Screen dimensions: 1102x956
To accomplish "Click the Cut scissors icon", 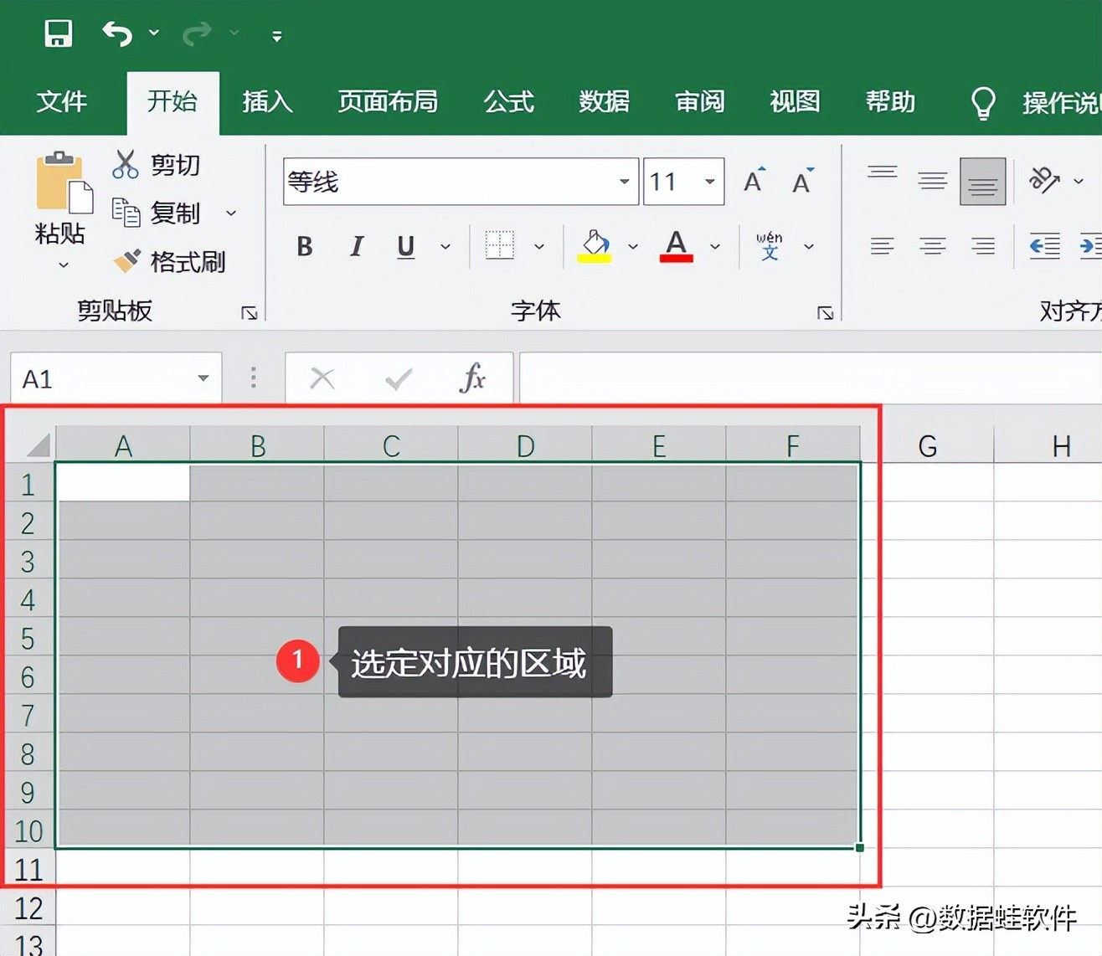I will (x=125, y=164).
